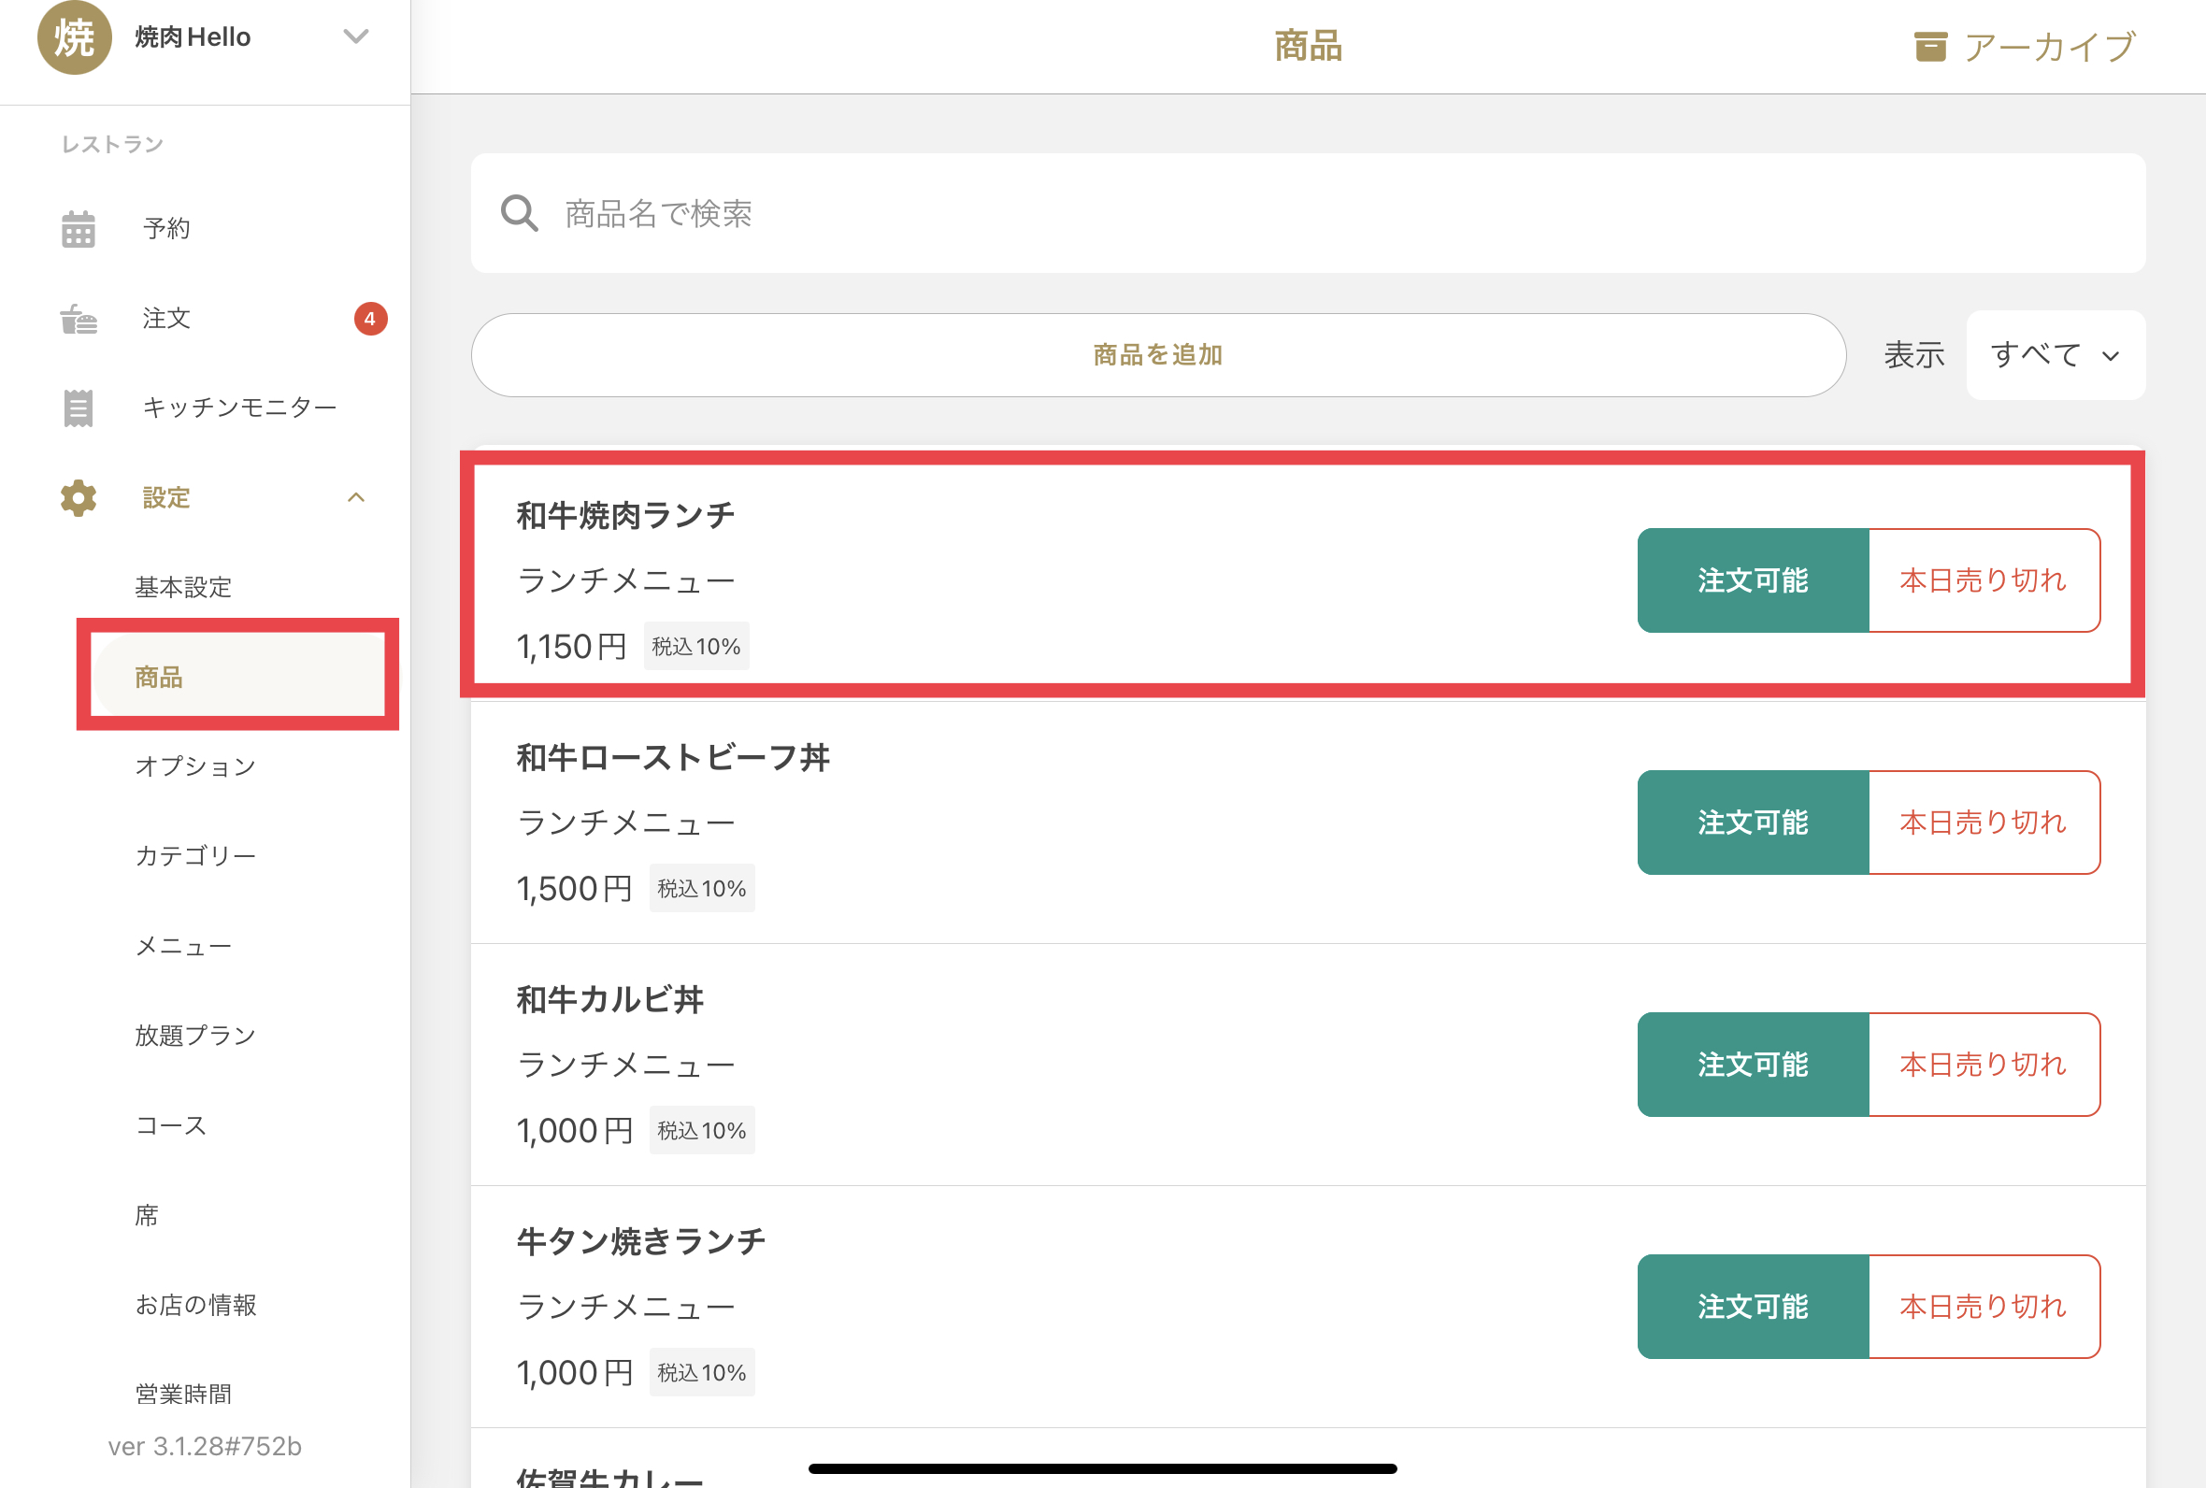2206x1488 pixels.
Task: Click the 1,500円 price text
Action: tap(575, 888)
